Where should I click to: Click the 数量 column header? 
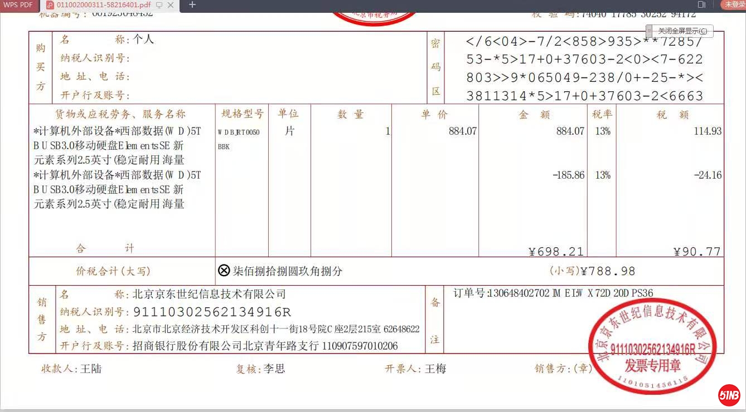(351, 114)
